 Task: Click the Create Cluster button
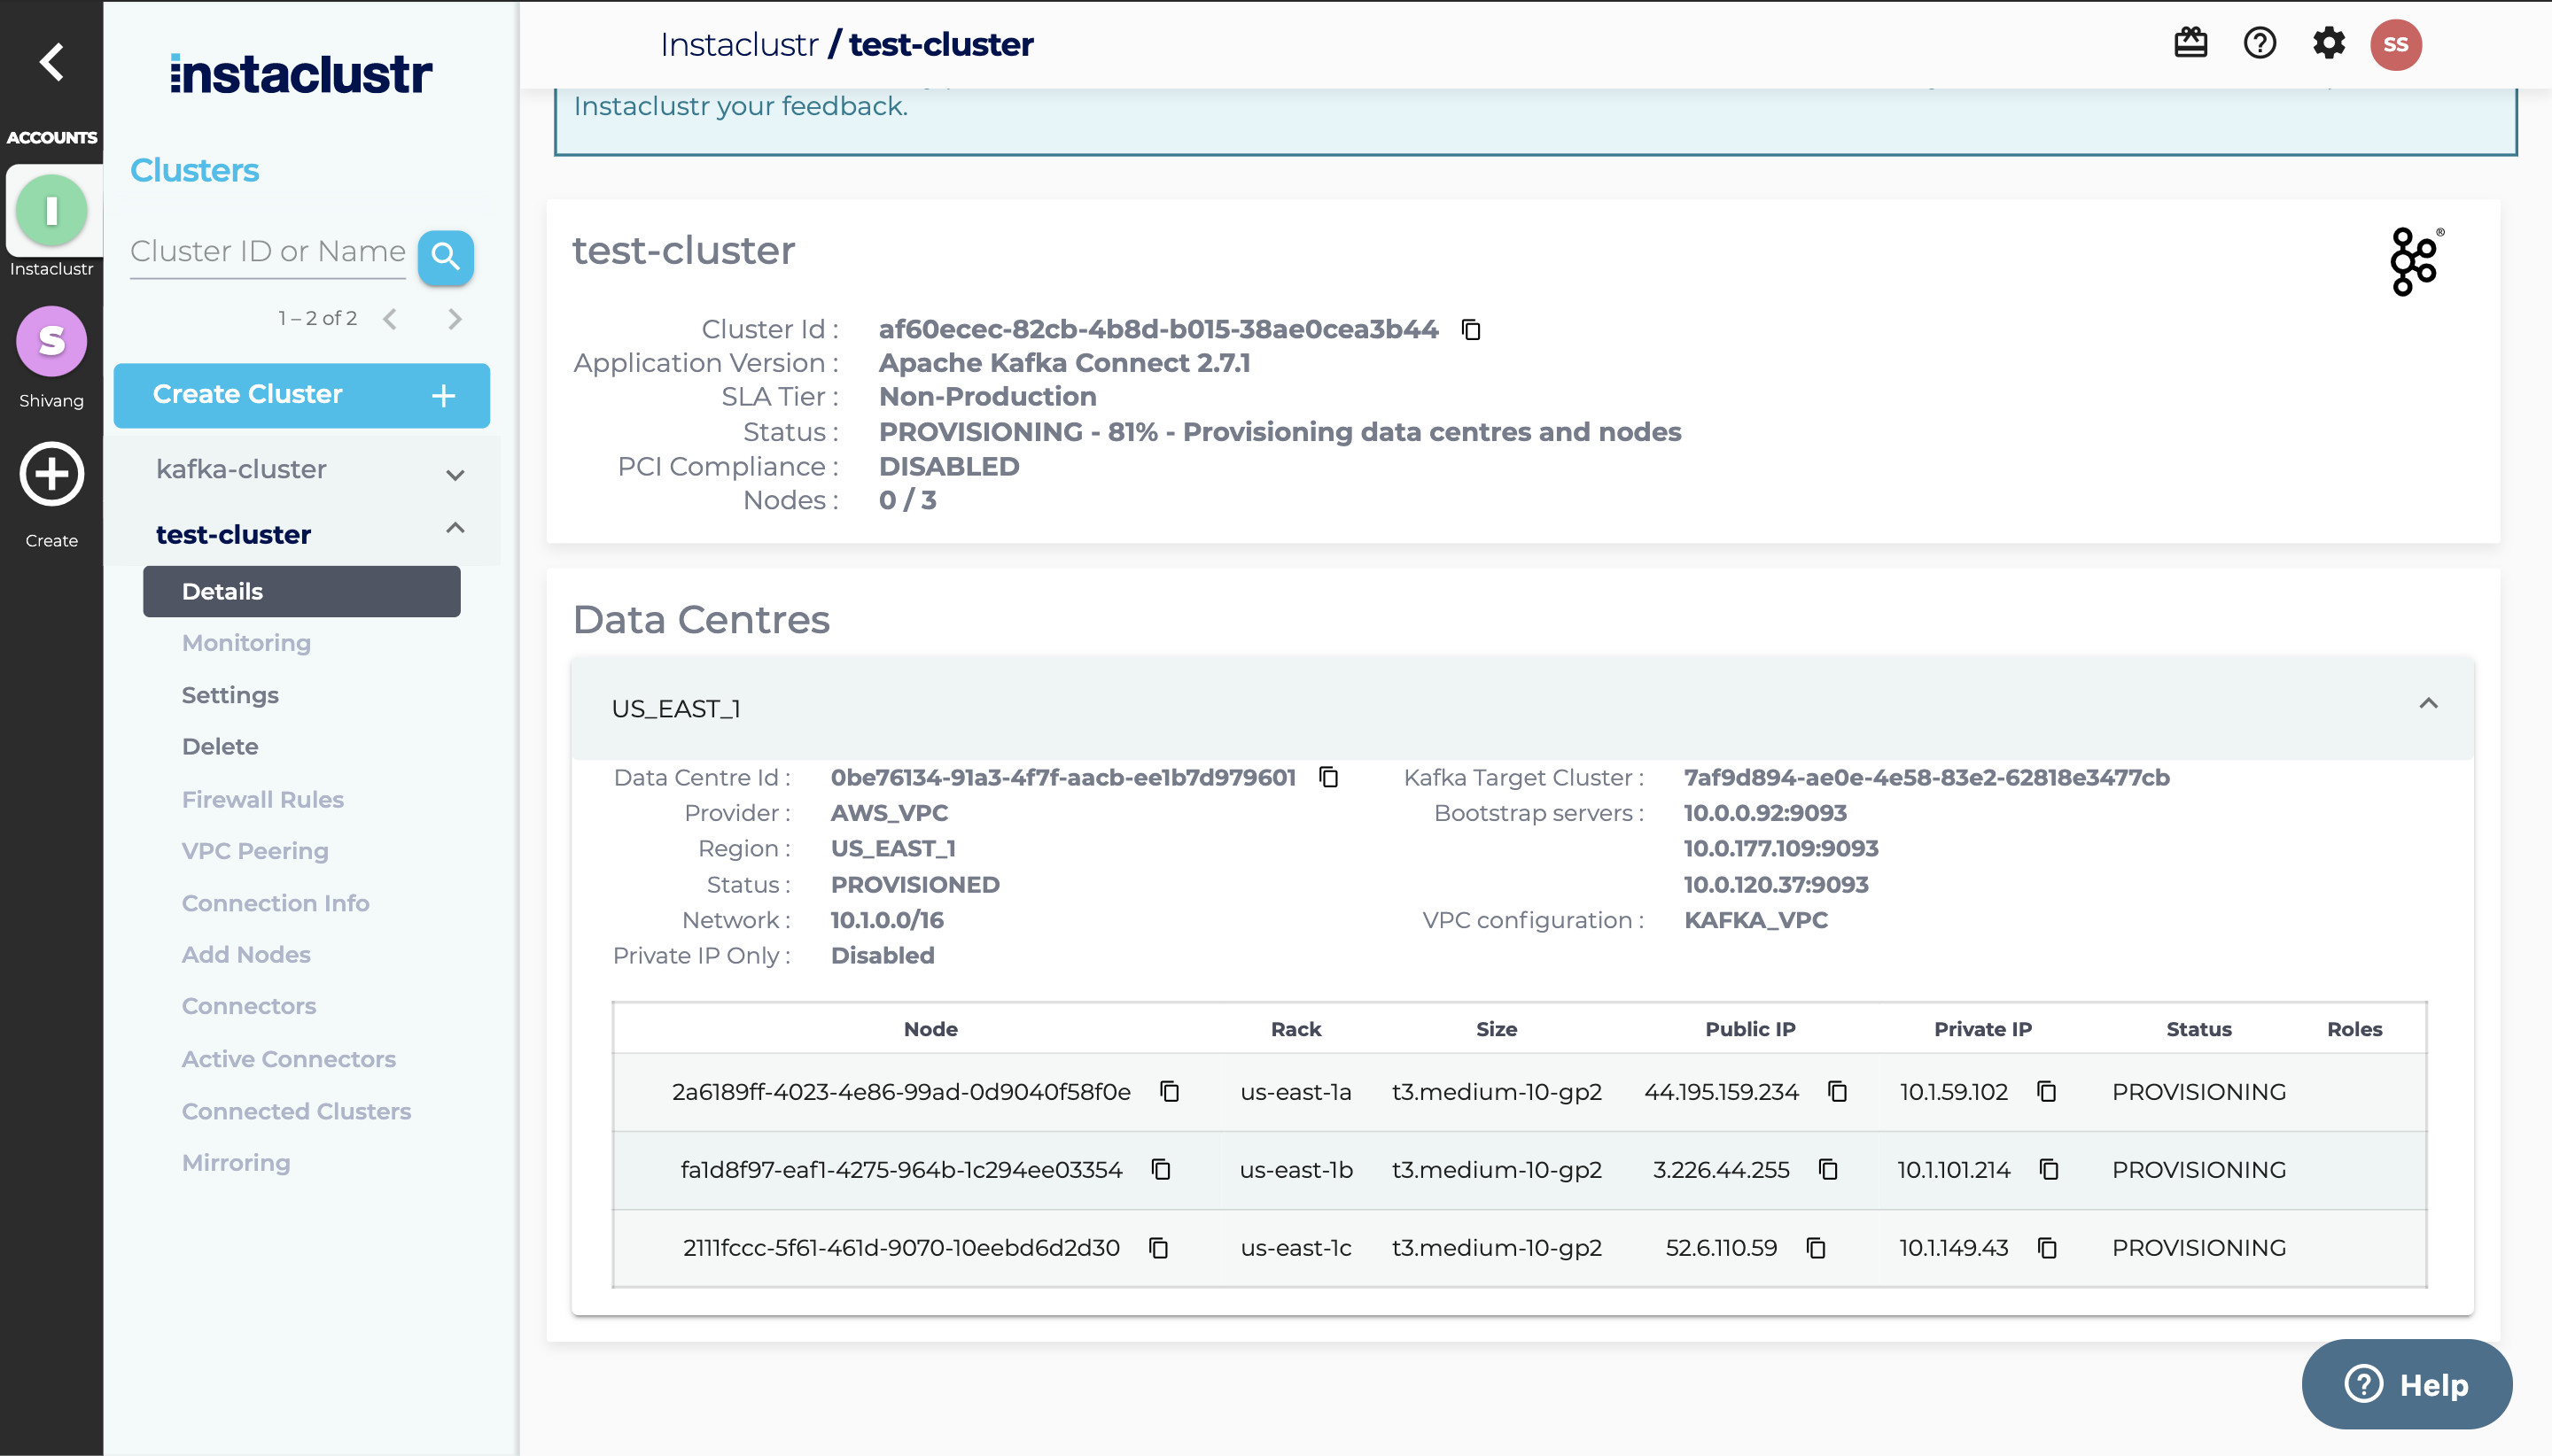(301, 395)
